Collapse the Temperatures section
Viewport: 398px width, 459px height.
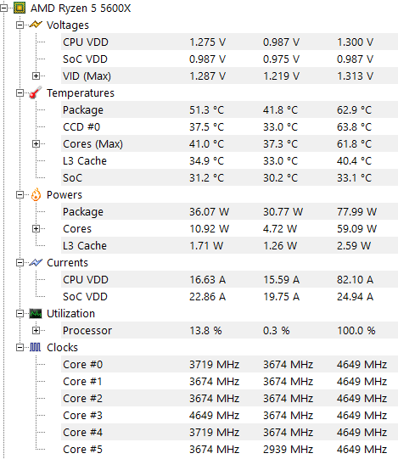coord(20,93)
